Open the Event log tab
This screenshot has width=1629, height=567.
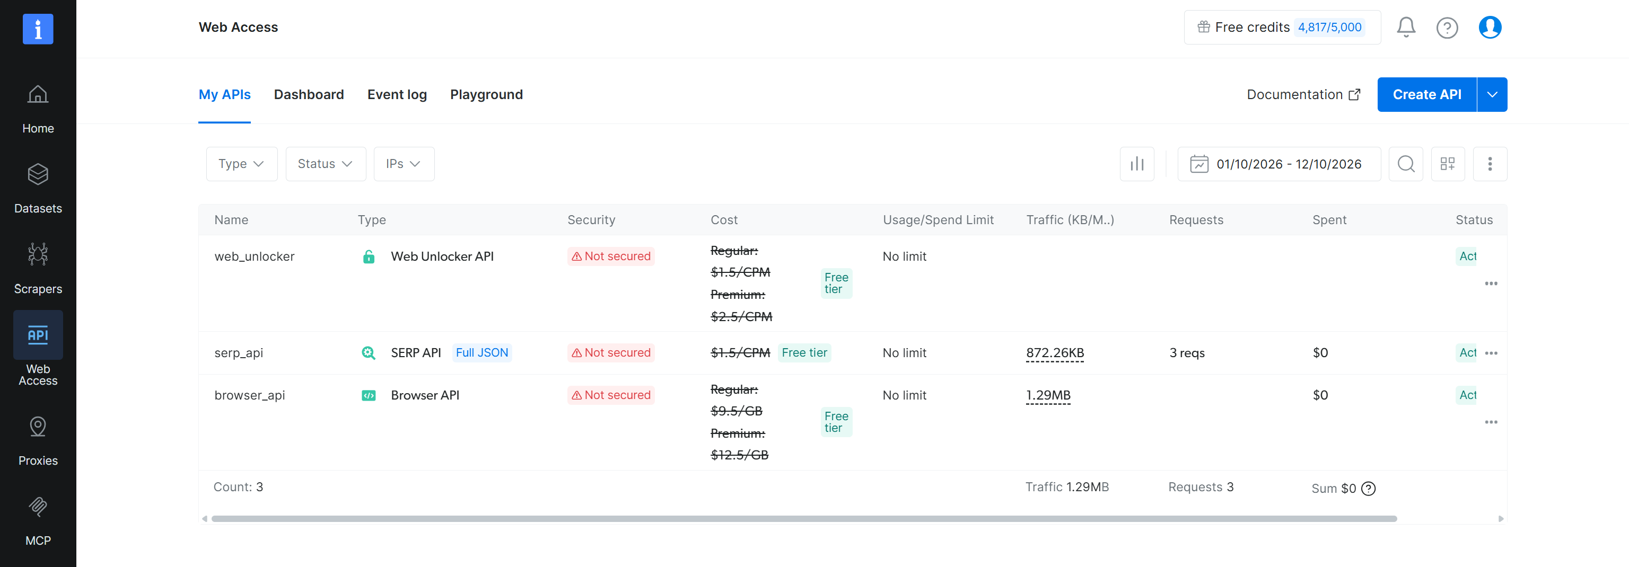(397, 95)
